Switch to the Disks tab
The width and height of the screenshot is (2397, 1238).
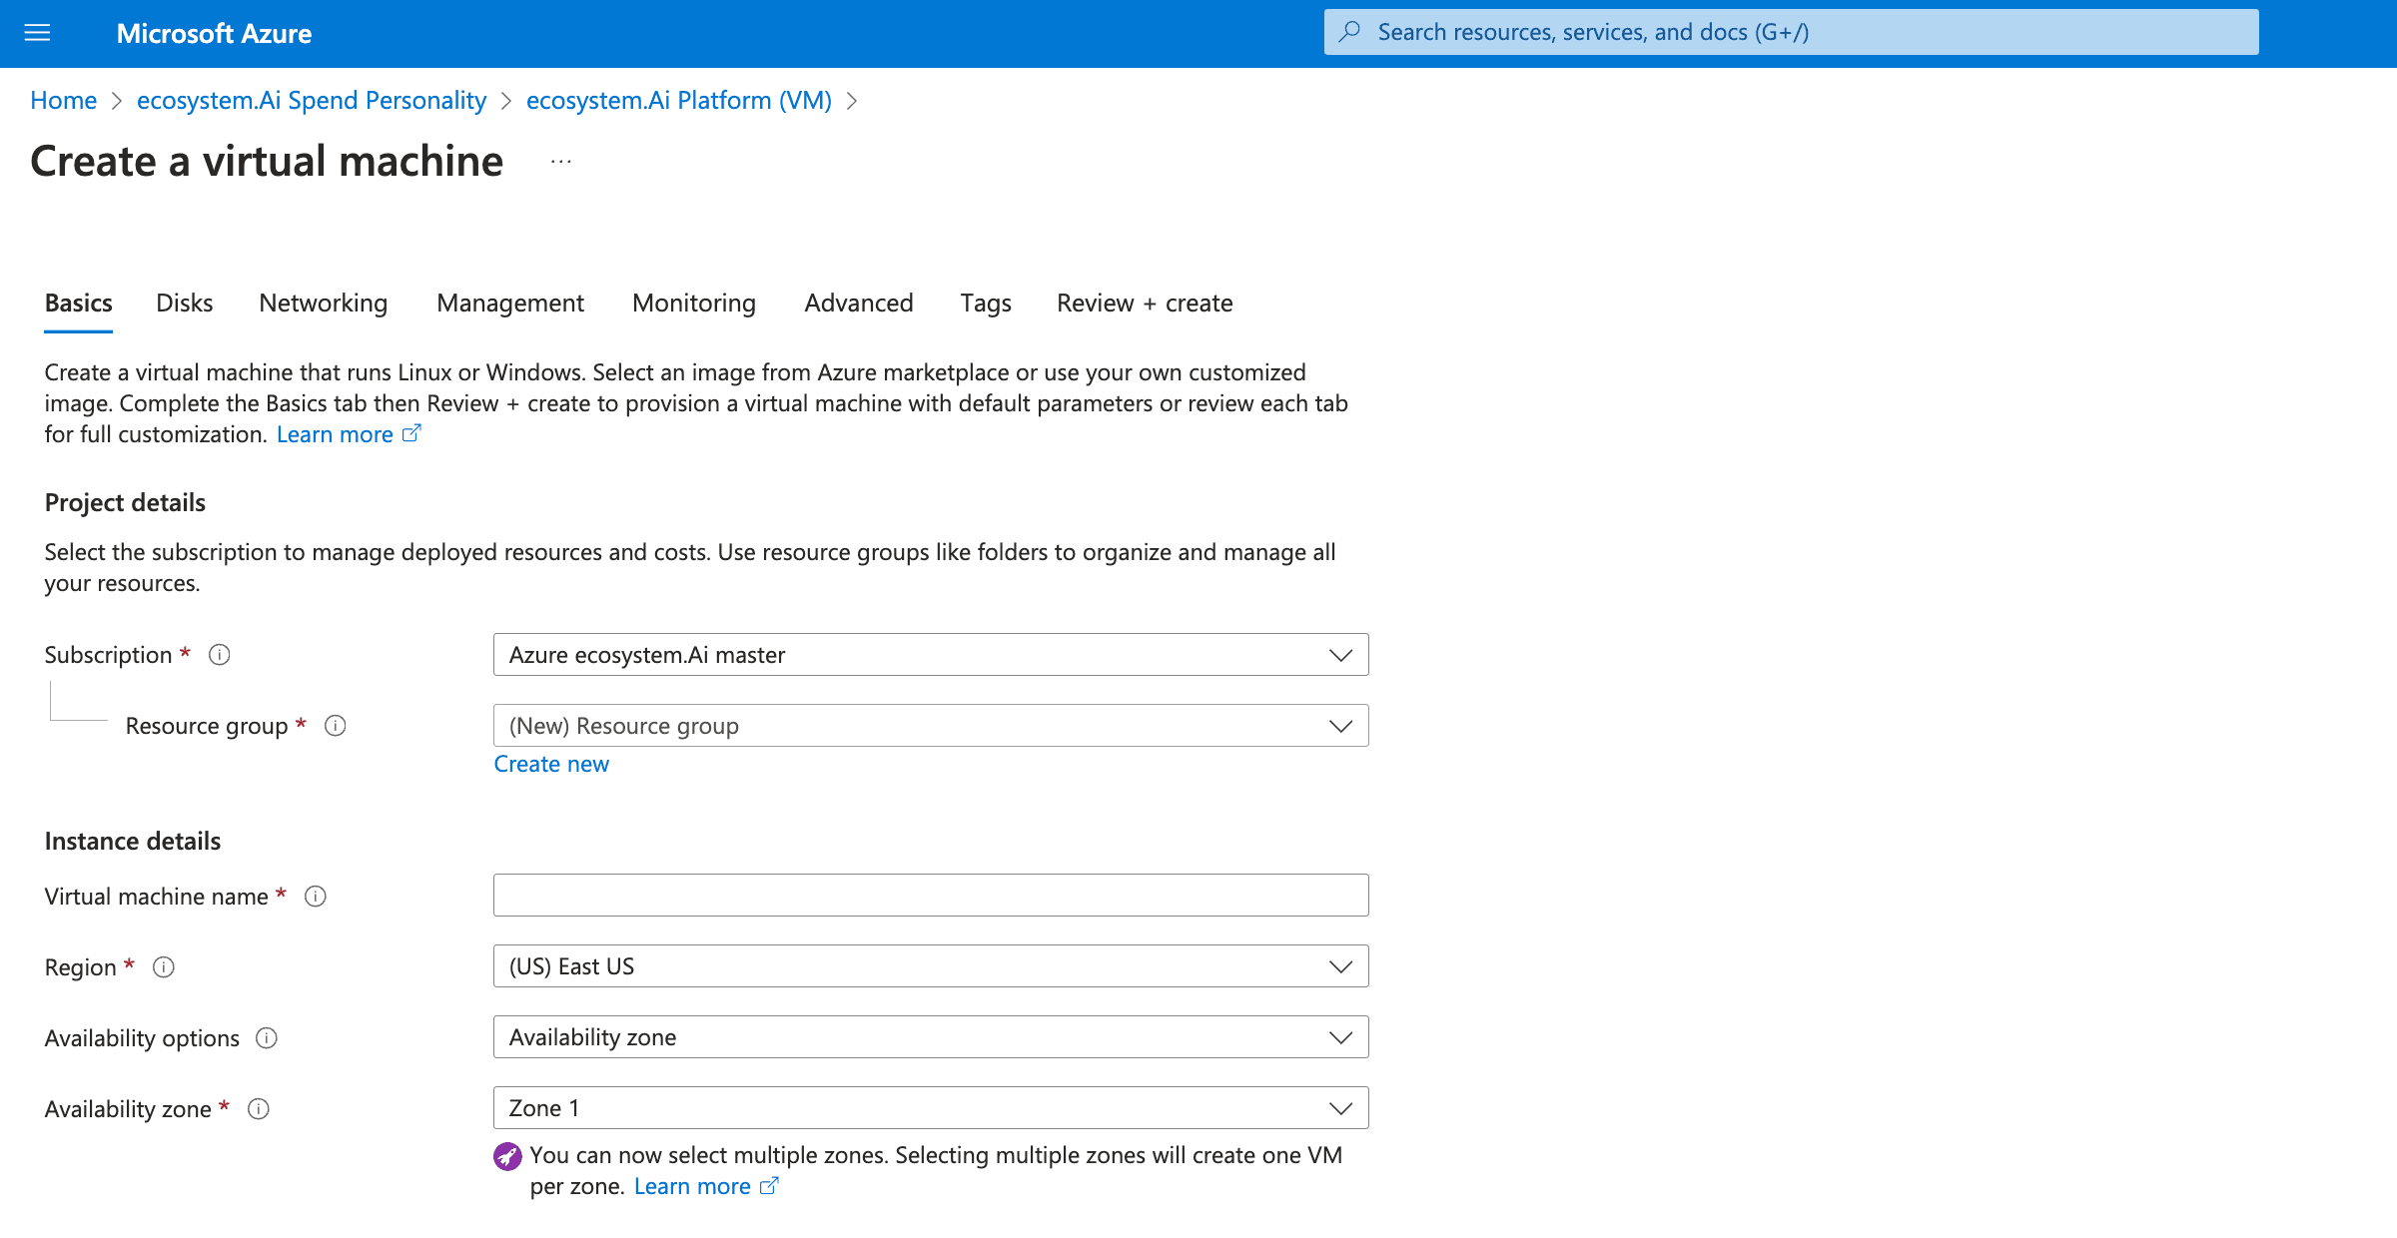coord(185,304)
